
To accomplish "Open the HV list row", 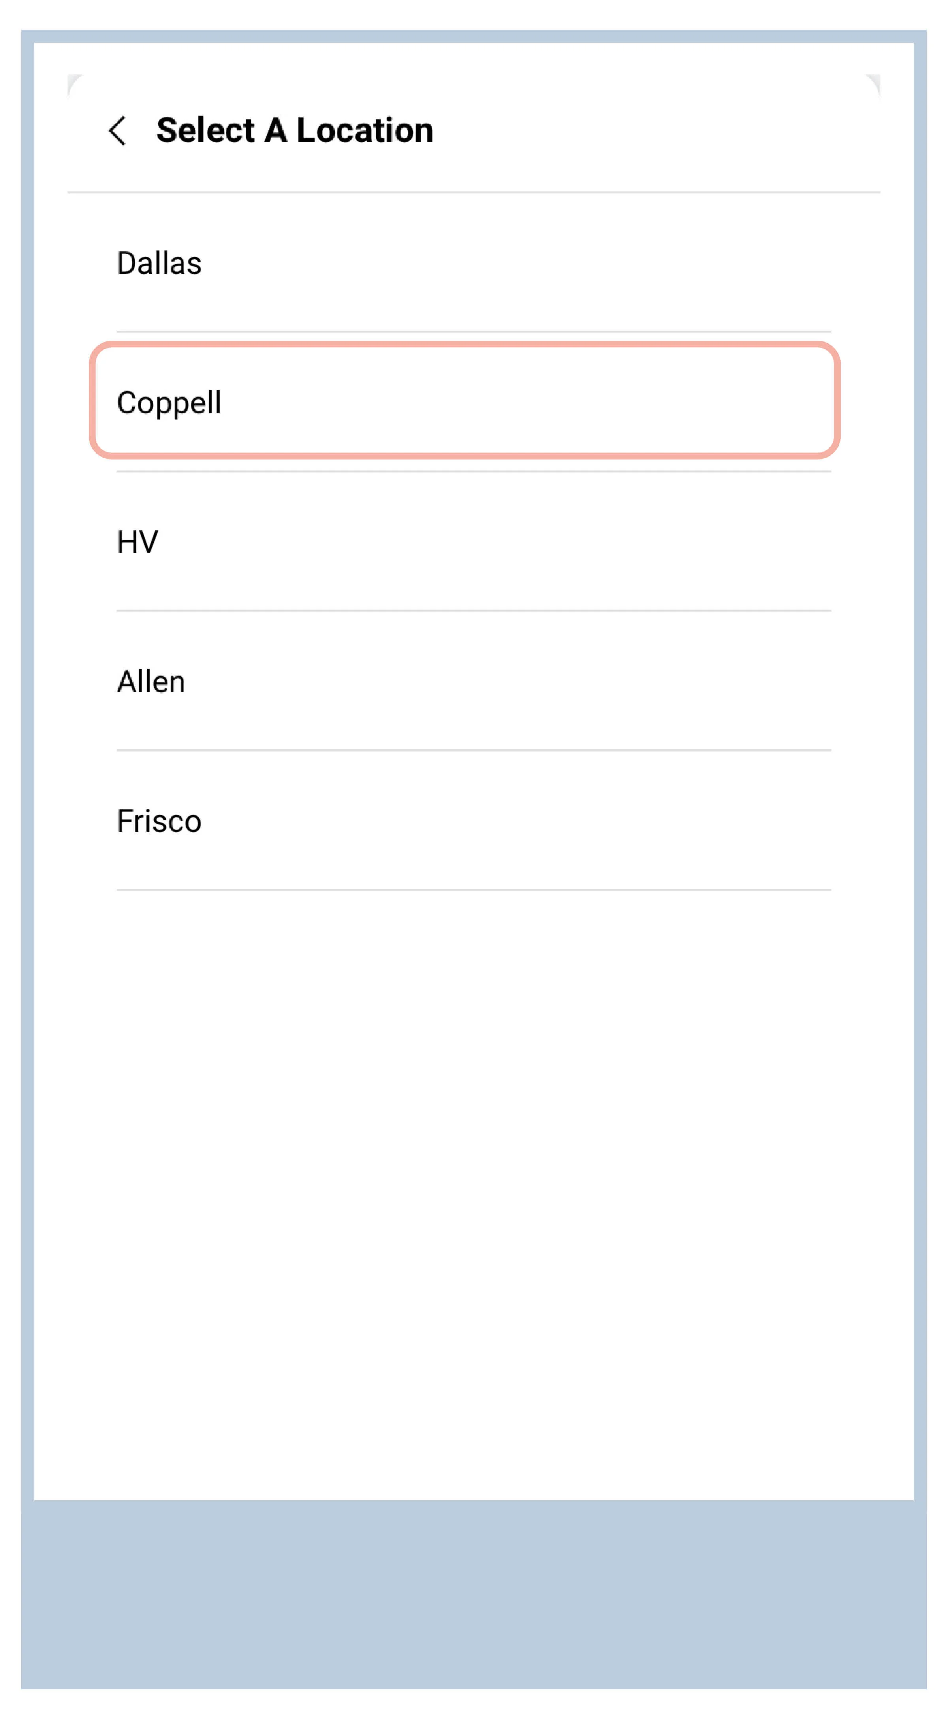I will [474, 541].
